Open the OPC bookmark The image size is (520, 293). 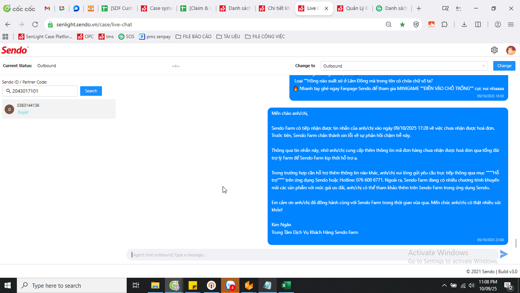pos(86,37)
